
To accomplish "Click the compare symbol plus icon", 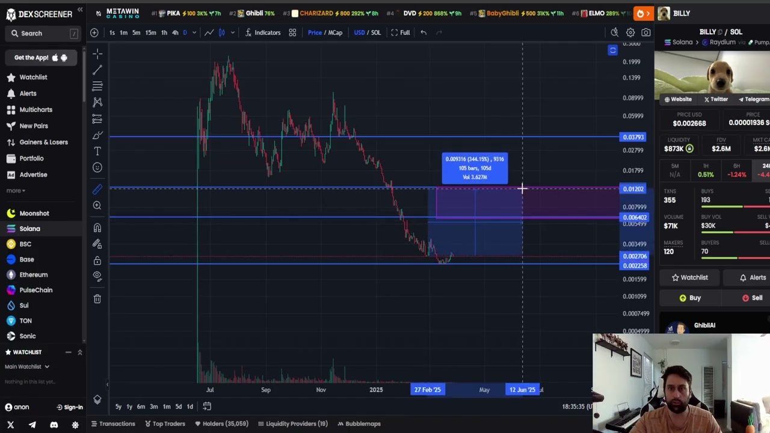I will tap(94, 32).
